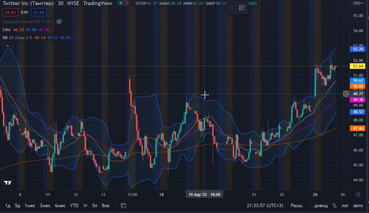Open the go-to-date calendar icon

tap(123, 206)
